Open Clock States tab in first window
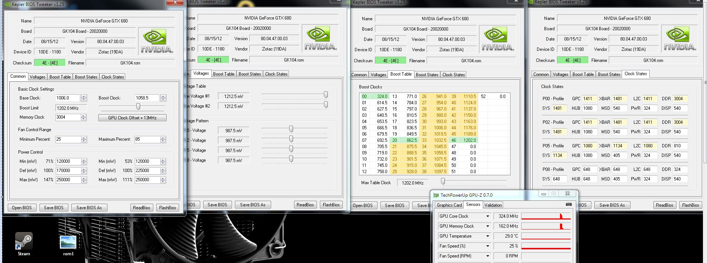Viewport: 707px width, 263px height. point(113,77)
